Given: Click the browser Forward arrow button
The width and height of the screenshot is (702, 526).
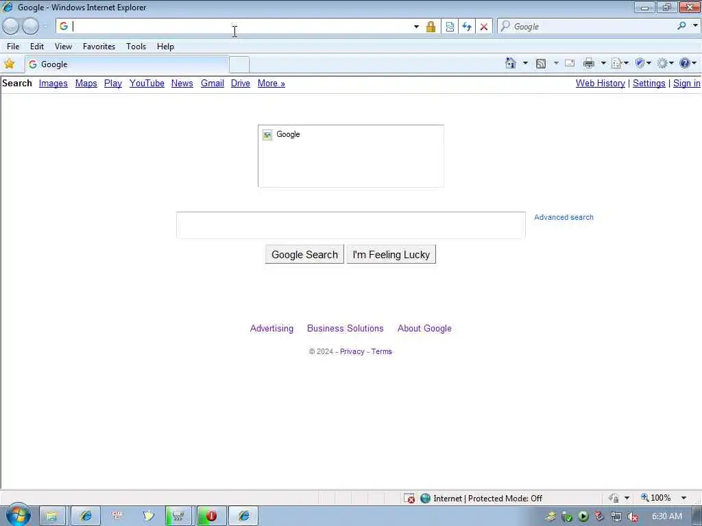Looking at the screenshot, I should pyautogui.click(x=30, y=27).
